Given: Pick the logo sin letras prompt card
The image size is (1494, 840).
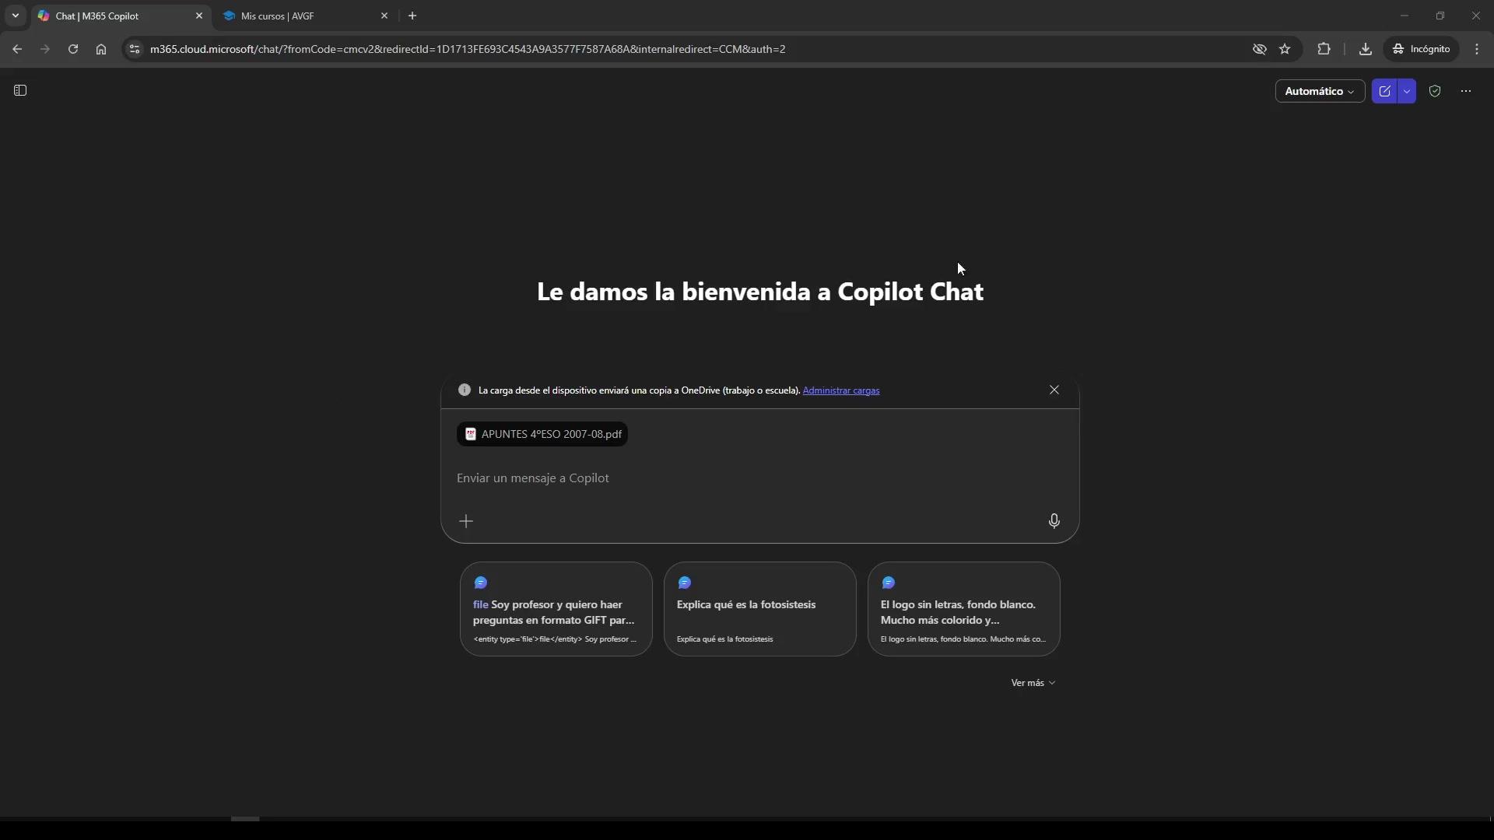Looking at the screenshot, I should point(963,609).
